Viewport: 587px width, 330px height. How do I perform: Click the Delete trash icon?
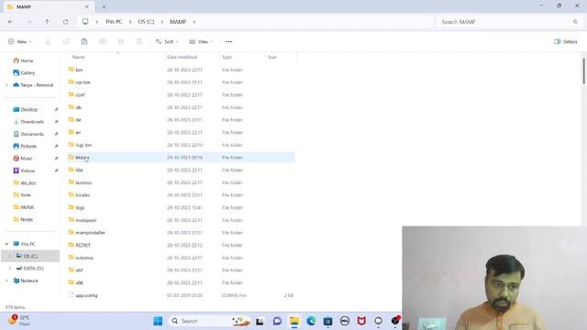coord(139,41)
